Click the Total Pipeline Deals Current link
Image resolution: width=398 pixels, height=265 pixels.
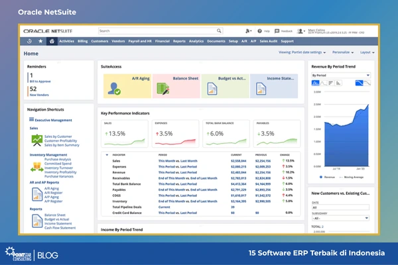pos(164,207)
